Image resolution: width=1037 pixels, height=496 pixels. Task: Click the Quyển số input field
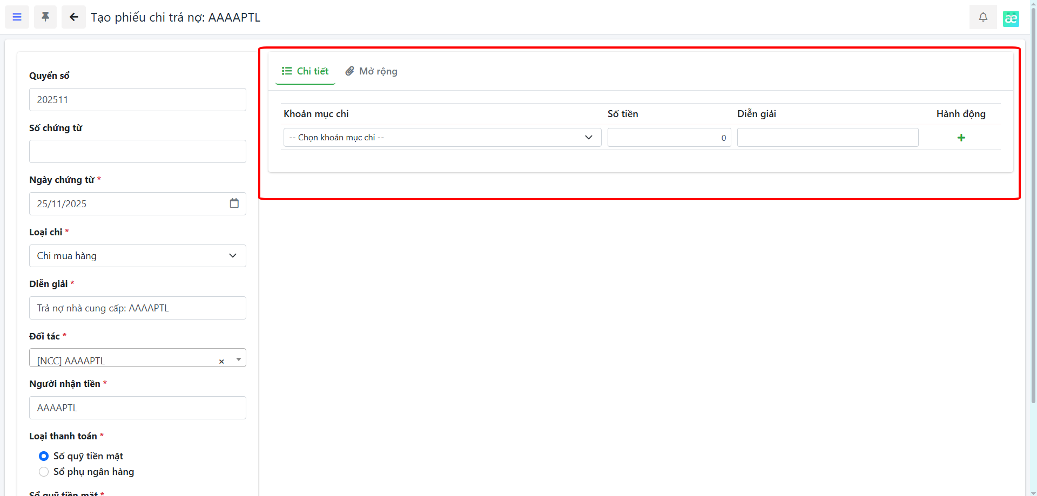[137, 100]
